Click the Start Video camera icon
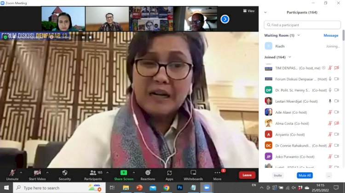The image size is (345, 193). tap(37, 173)
